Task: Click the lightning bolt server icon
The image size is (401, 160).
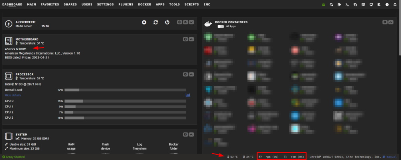Action: coord(9,24)
